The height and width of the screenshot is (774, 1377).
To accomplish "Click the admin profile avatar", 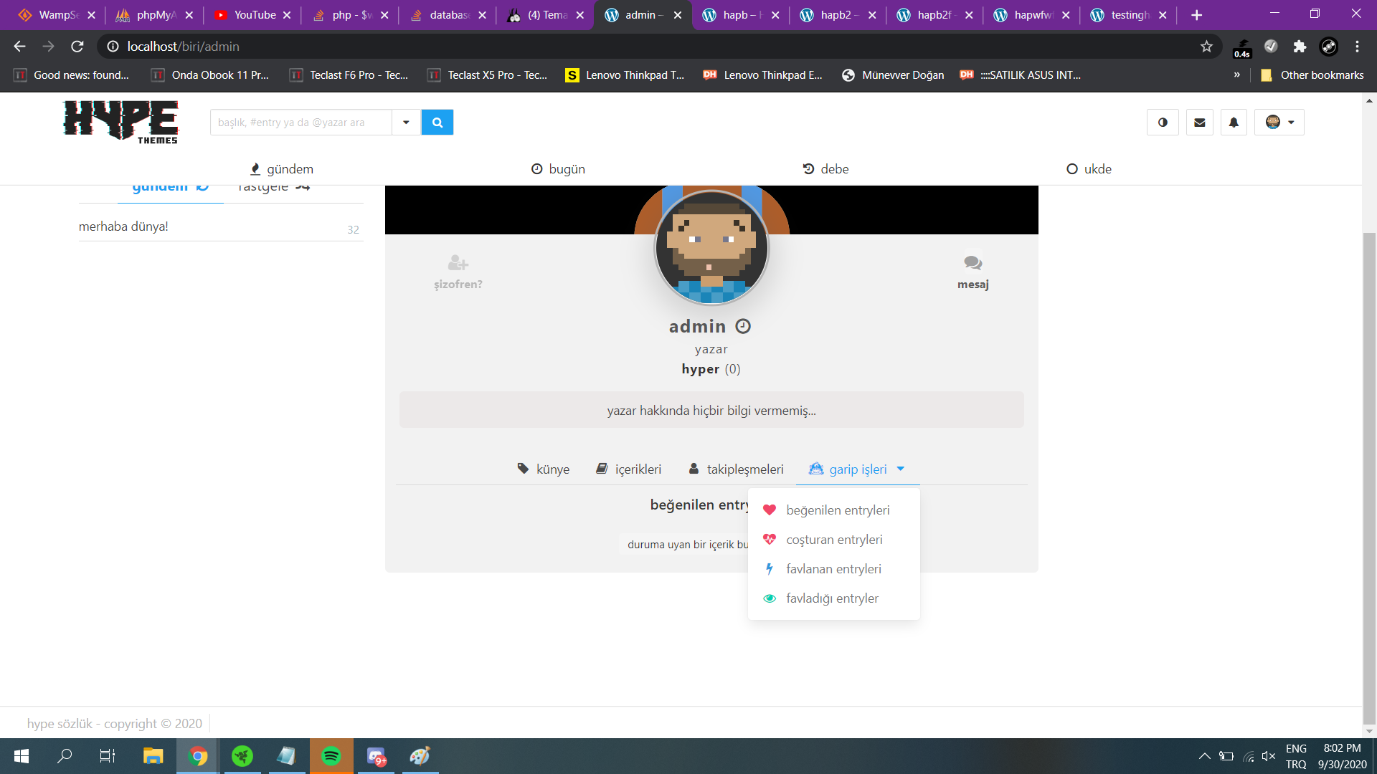I will click(711, 248).
